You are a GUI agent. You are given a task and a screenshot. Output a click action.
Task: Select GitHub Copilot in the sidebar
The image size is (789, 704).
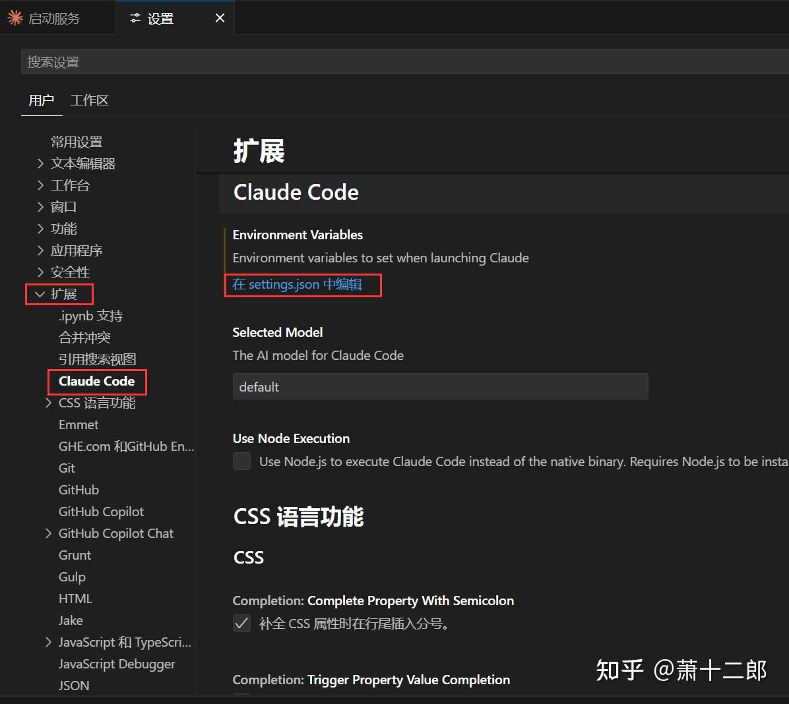[101, 512]
